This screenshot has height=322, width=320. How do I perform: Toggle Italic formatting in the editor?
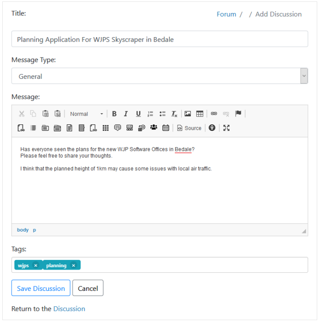click(126, 114)
